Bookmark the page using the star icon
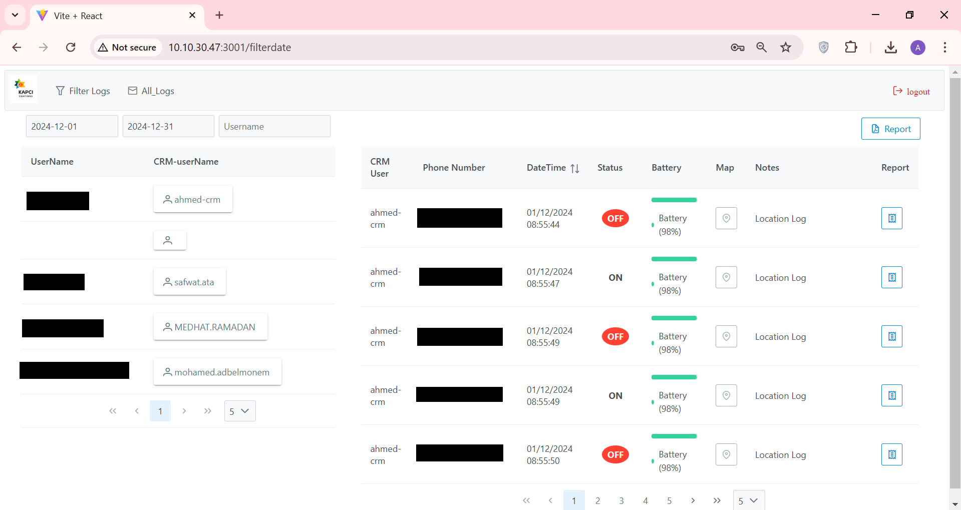This screenshot has height=510, width=961. tap(786, 47)
